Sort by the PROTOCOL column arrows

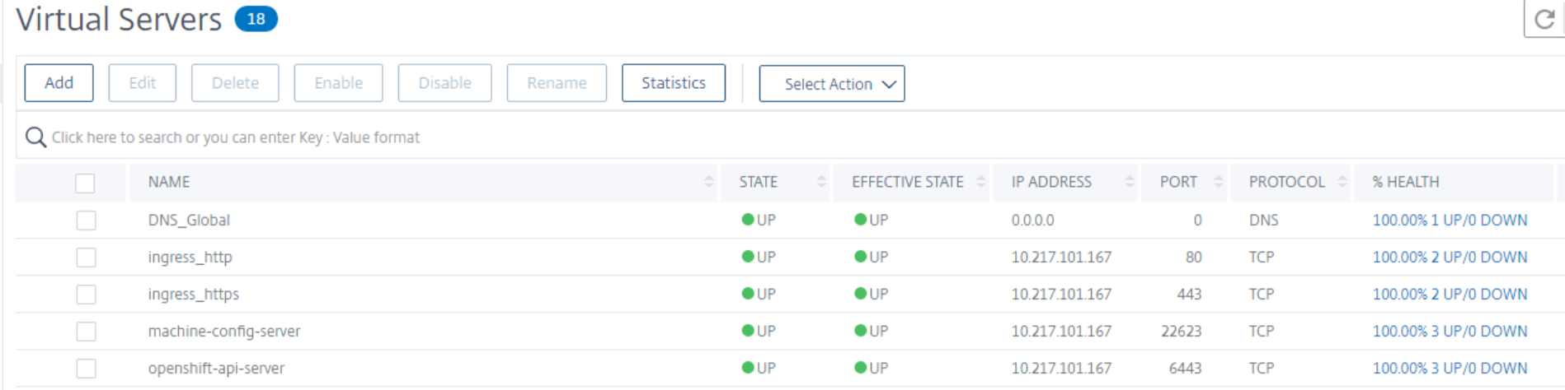click(x=1342, y=182)
